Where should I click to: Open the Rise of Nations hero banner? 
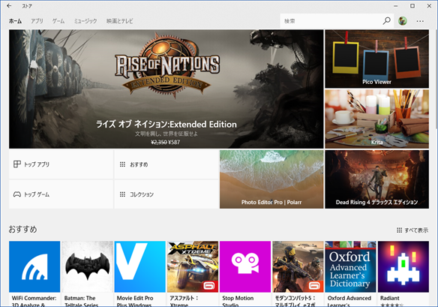(166, 89)
